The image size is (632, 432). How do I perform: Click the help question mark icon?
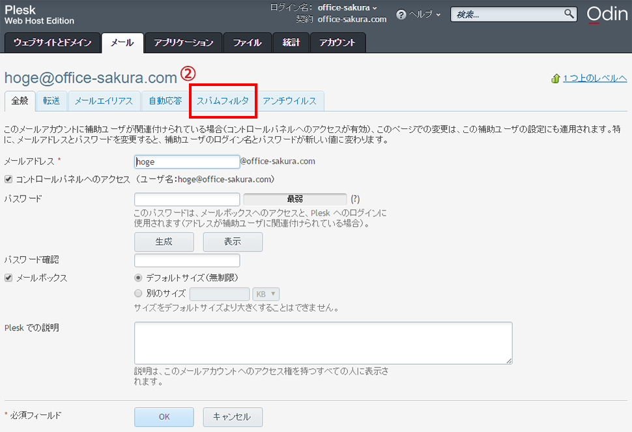(x=401, y=15)
